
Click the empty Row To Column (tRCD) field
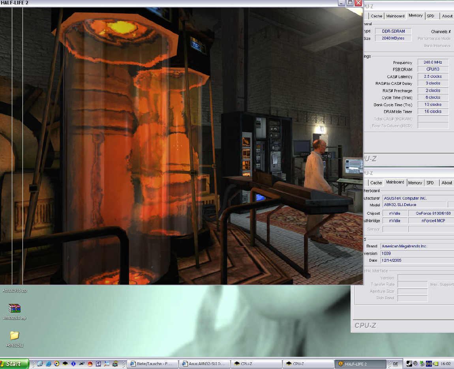point(433,125)
